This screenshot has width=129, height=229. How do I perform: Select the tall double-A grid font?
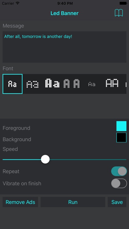72,83
